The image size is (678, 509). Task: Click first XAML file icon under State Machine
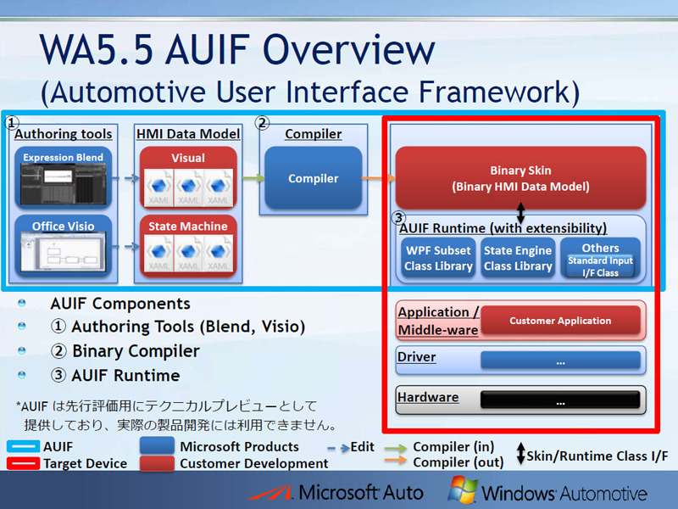(x=158, y=254)
